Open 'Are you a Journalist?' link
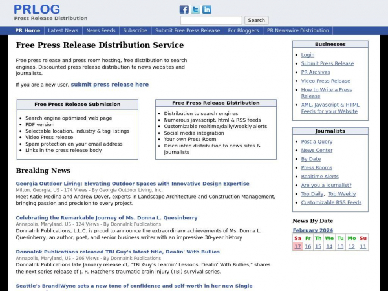388x291 pixels. click(326, 185)
